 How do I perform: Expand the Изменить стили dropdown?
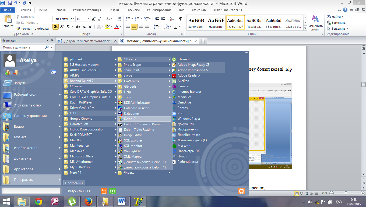click(x=315, y=23)
